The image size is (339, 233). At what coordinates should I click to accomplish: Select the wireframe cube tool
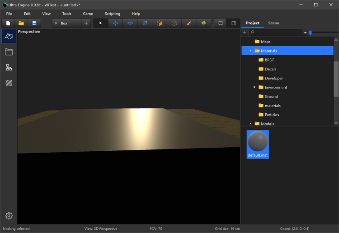tap(174, 23)
